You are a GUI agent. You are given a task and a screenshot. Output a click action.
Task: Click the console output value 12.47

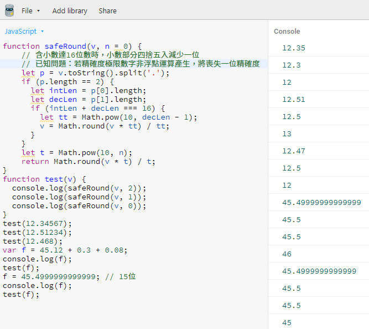click(293, 151)
